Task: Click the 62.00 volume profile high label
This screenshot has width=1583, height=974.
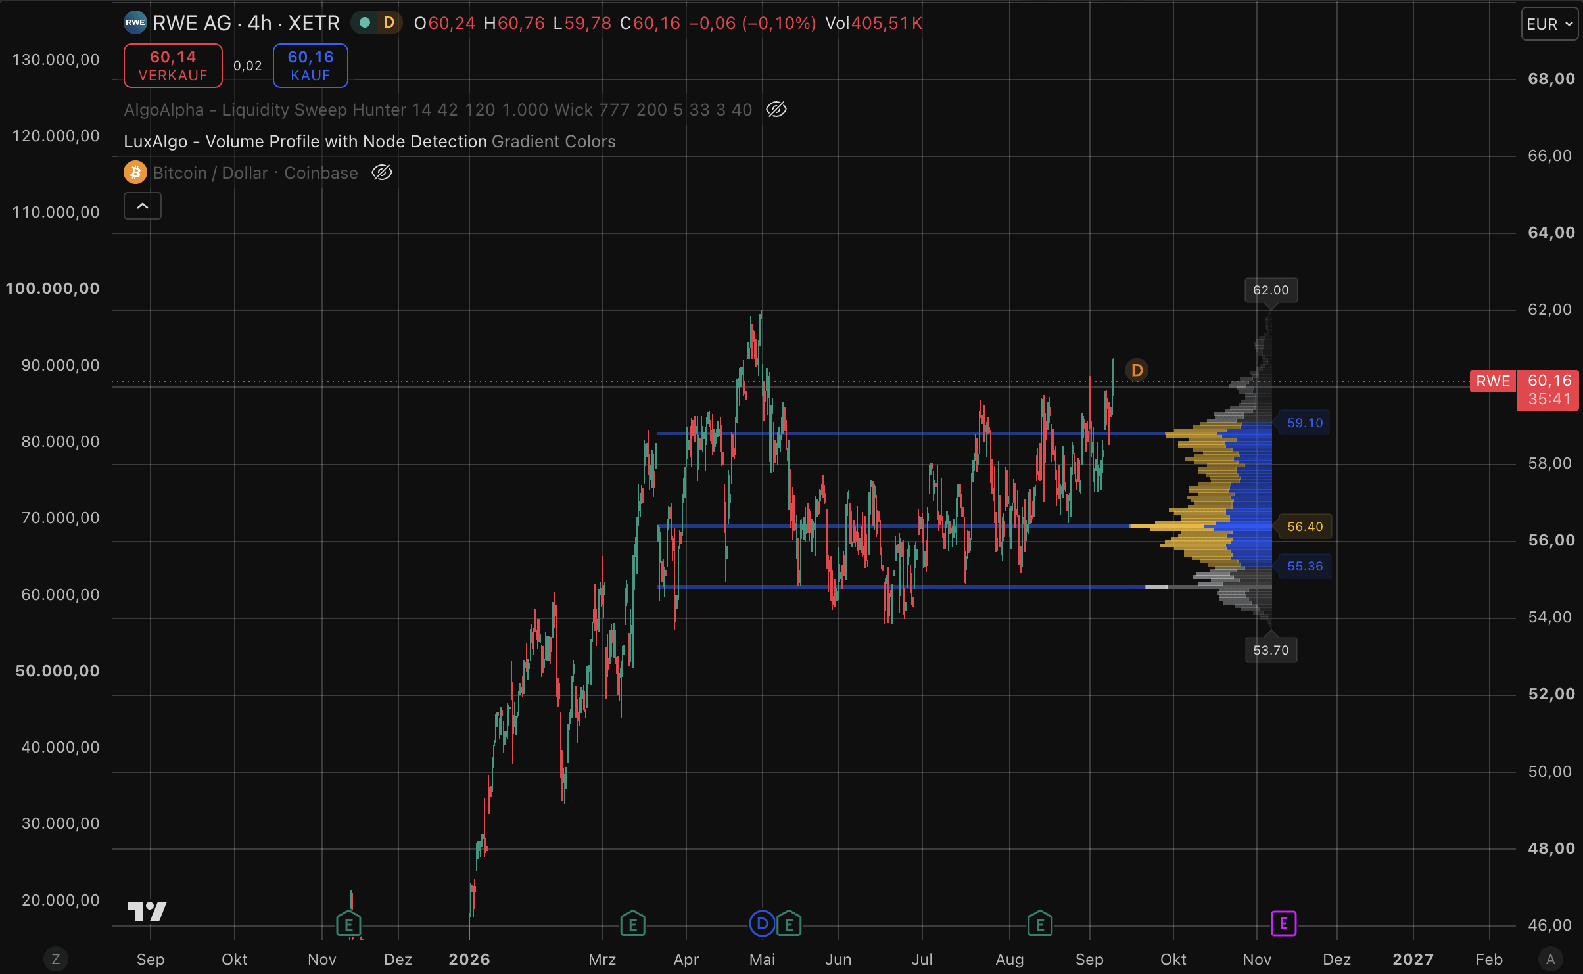Action: pyautogui.click(x=1271, y=290)
